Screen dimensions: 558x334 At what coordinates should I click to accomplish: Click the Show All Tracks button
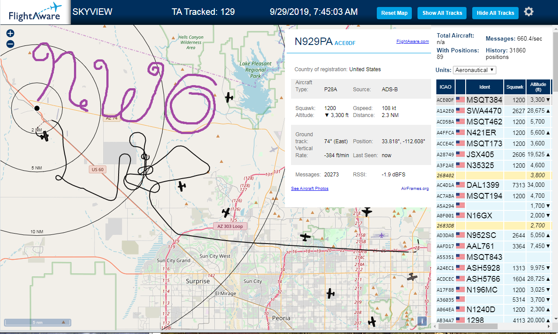pos(442,13)
